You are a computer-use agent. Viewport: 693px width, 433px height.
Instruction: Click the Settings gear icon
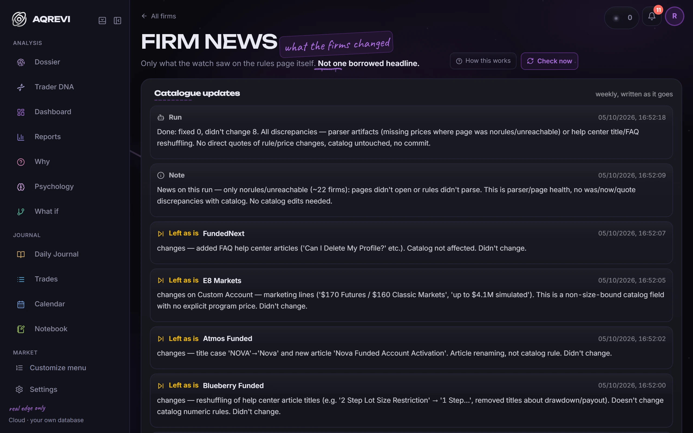(19, 389)
